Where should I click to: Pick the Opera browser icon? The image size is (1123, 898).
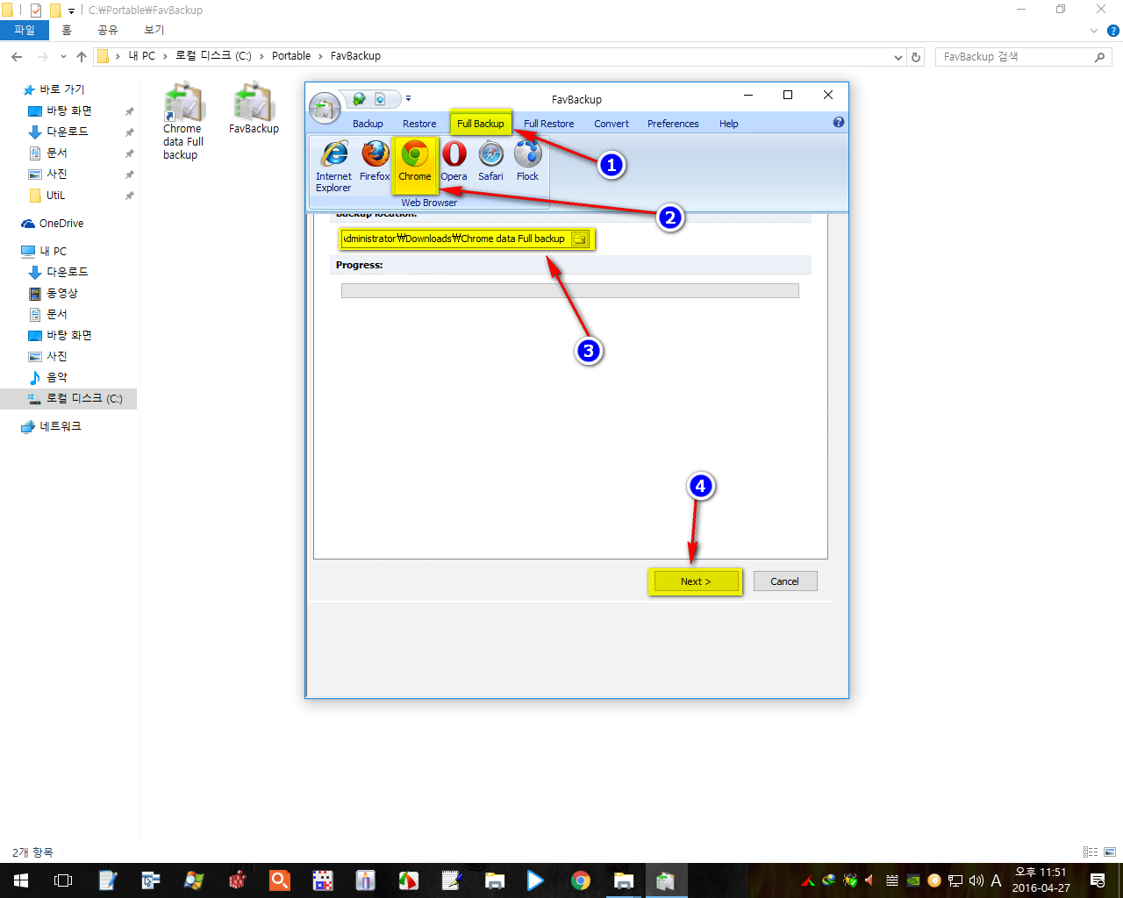tap(454, 161)
